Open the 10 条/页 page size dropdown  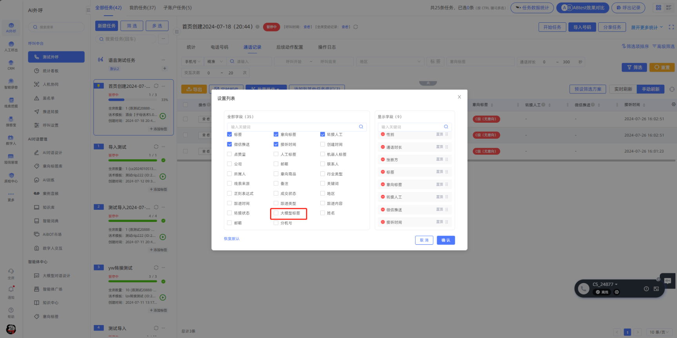coord(659,332)
